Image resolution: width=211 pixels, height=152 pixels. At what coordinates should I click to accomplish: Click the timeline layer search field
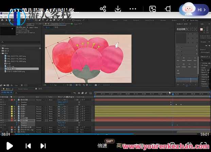[x=43, y=93]
